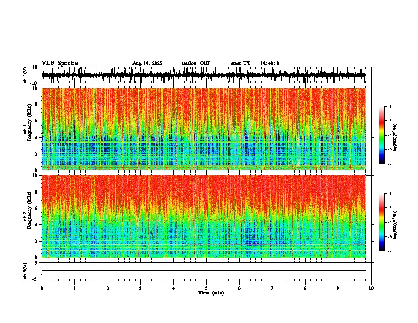
Task: Click the "7" minute tick label
Action: click(272, 288)
